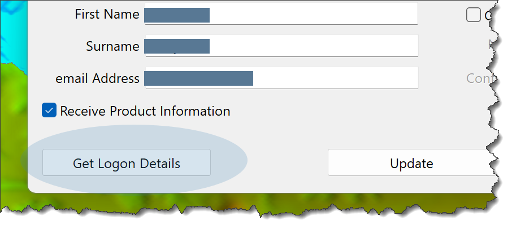The height and width of the screenshot is (229, 512).
Task: Click the Surname label
Action: point(112,46)
